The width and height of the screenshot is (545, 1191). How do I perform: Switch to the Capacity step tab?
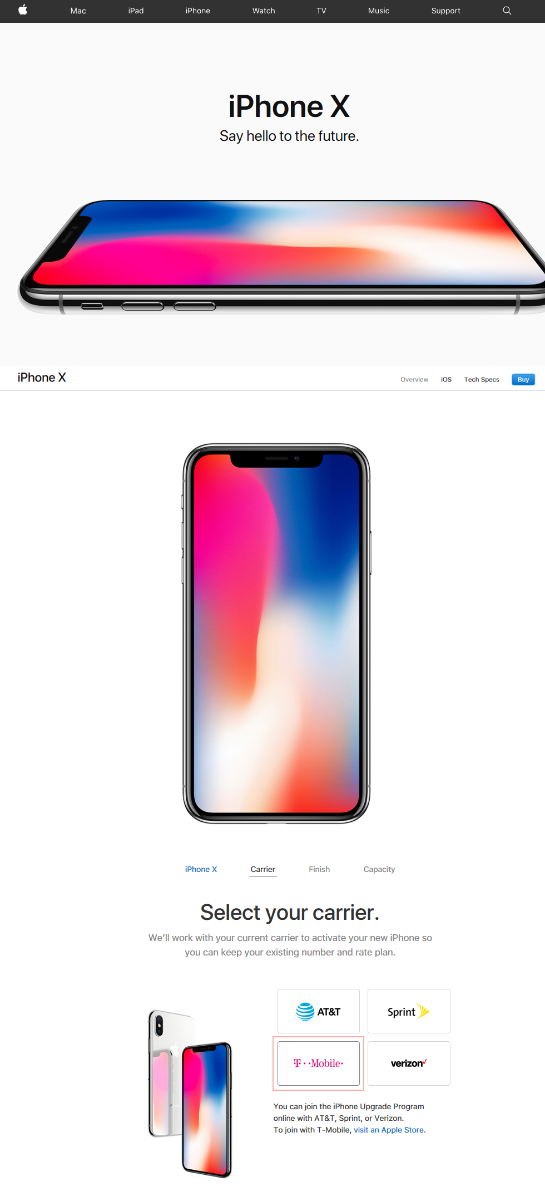[x=379, y=869]
